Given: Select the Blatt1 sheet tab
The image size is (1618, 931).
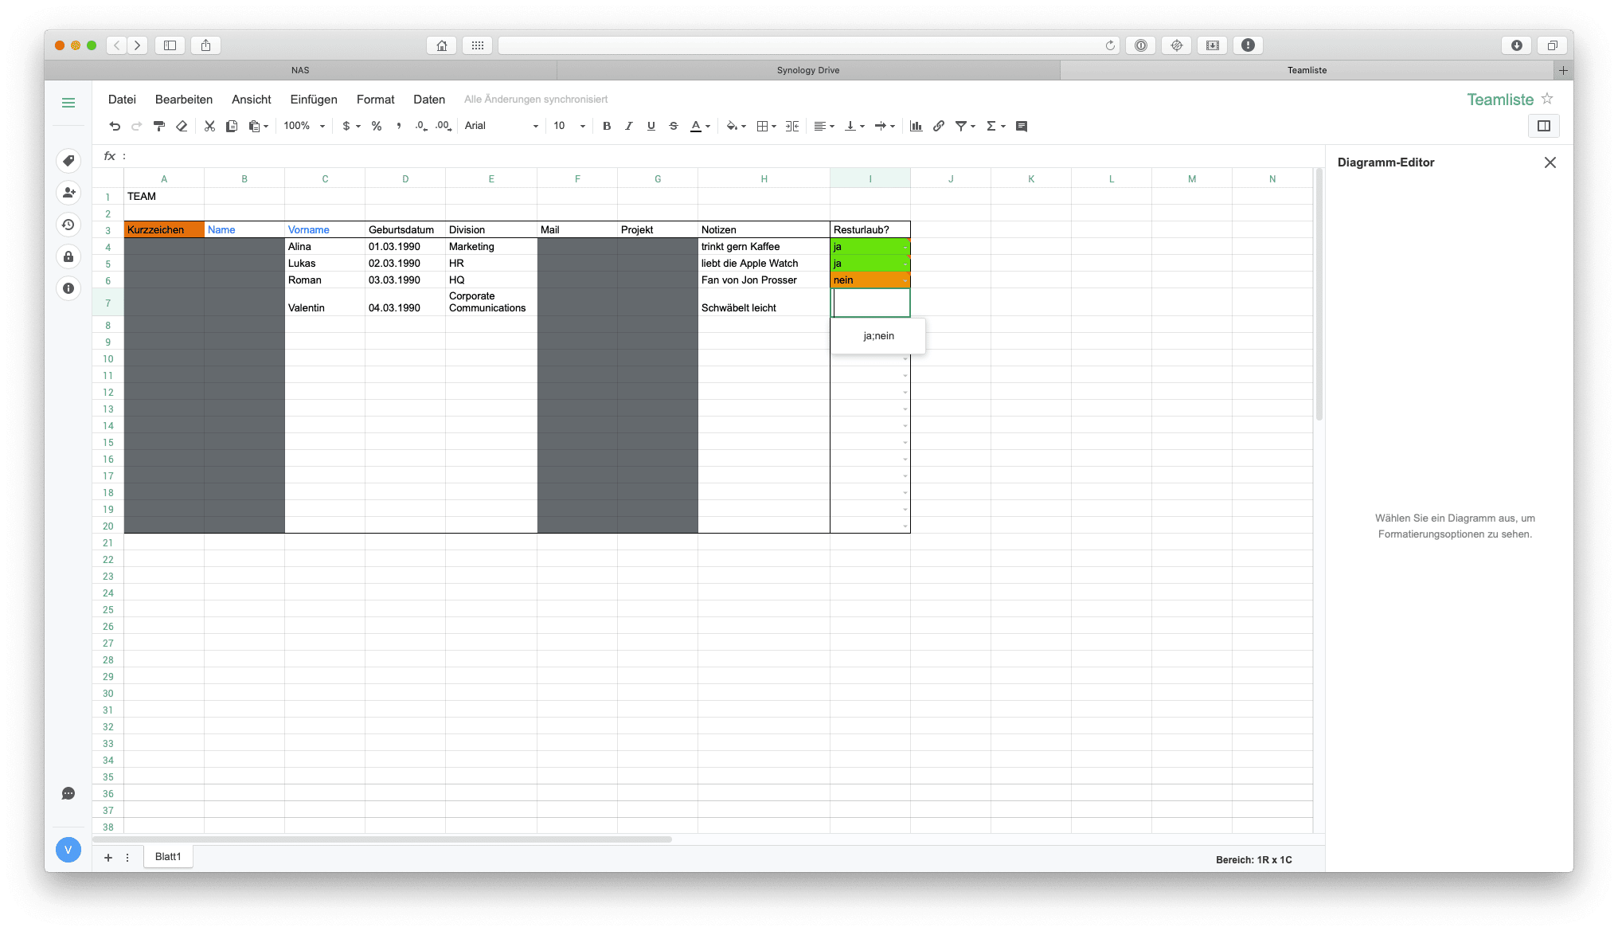Looking at the screenshot, I should pyautogui.click(x=168, y=857).
